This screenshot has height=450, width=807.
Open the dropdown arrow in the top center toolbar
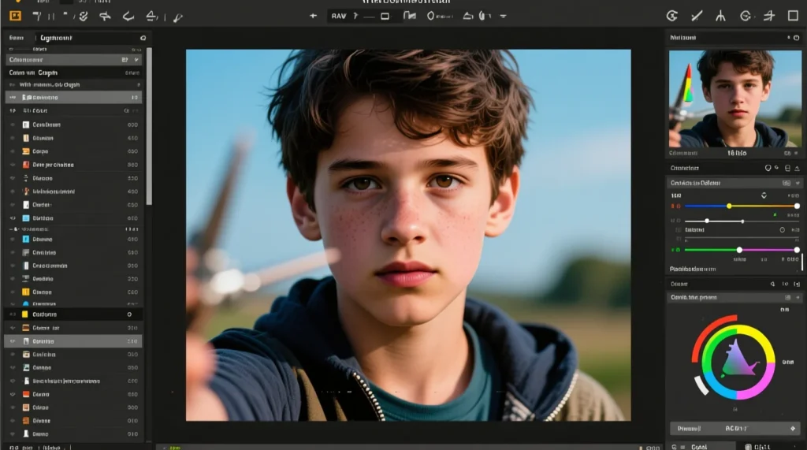[x=504, y=17]
